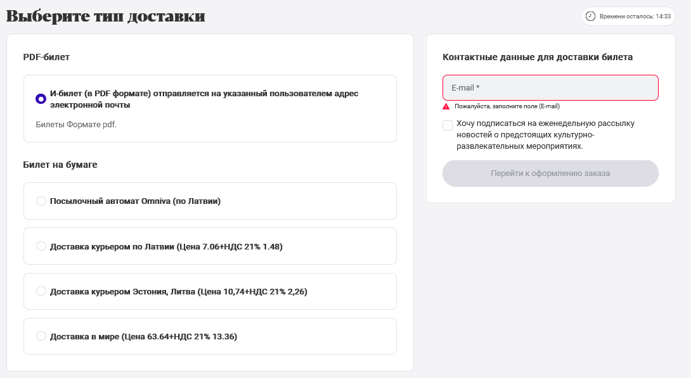Choose the Omniva parcel machine delivery option
This screenshot has width=691, height=378.
(x=41, y=201)
